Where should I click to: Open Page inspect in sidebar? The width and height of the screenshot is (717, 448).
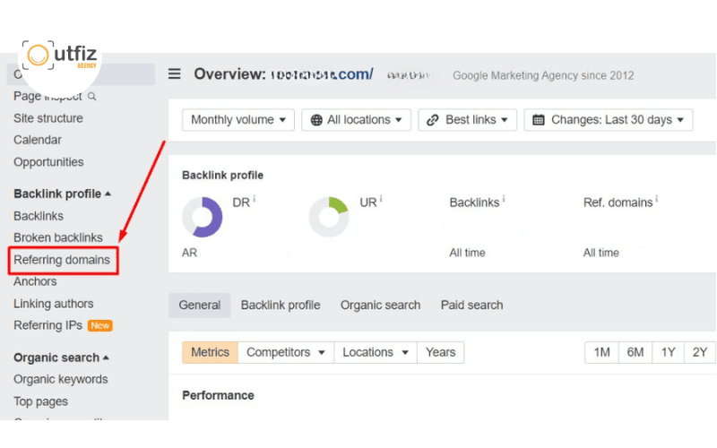pyautogui.click(x=48, y=97)
